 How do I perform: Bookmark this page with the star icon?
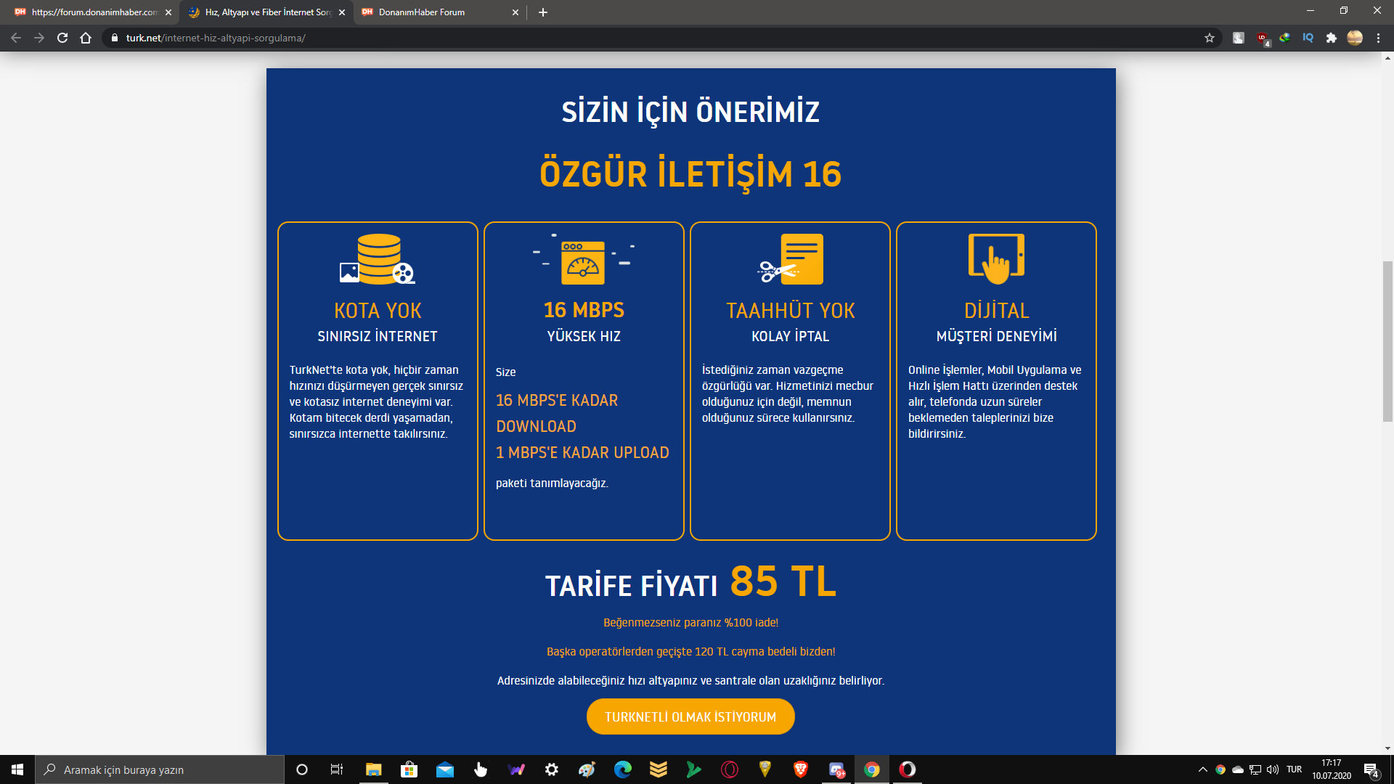[x=1210, y=38]
